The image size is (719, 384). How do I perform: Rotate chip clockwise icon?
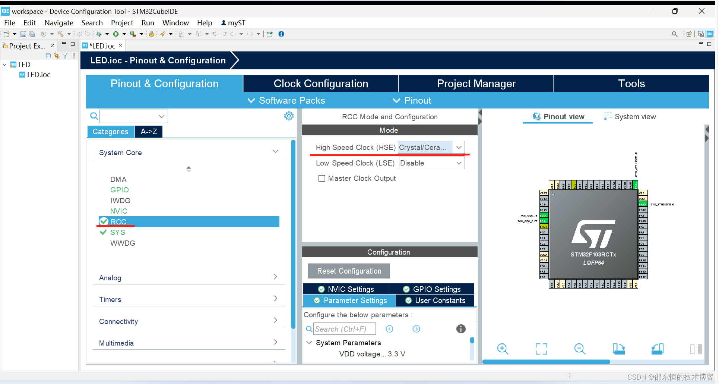click(x=619, y=349)
